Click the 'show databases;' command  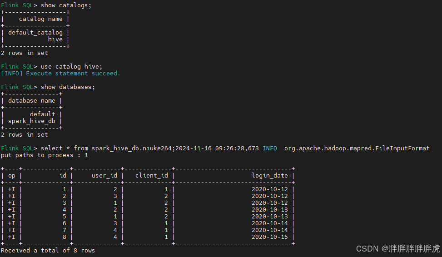(68, 87)
